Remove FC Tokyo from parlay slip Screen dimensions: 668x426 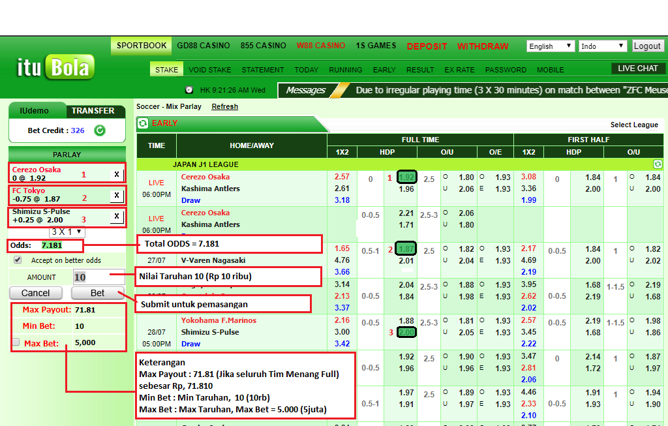click(x=117, y=195)
